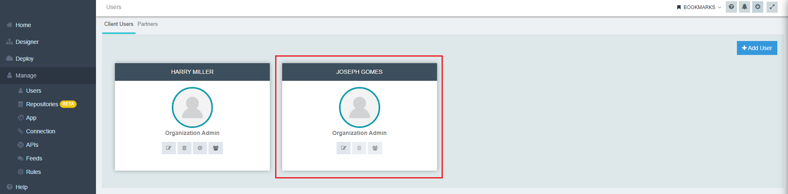The image size is (788, 194).
Task: Open Repositories from the sidebar
Action: 42,104
